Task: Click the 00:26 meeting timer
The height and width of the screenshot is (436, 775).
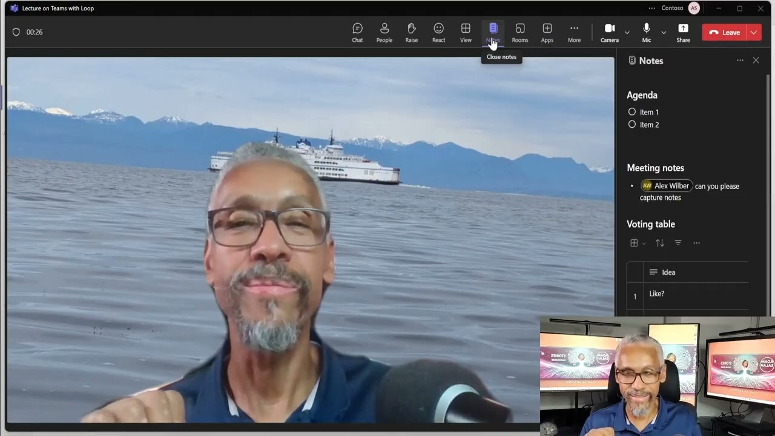Action: point(35,32)
